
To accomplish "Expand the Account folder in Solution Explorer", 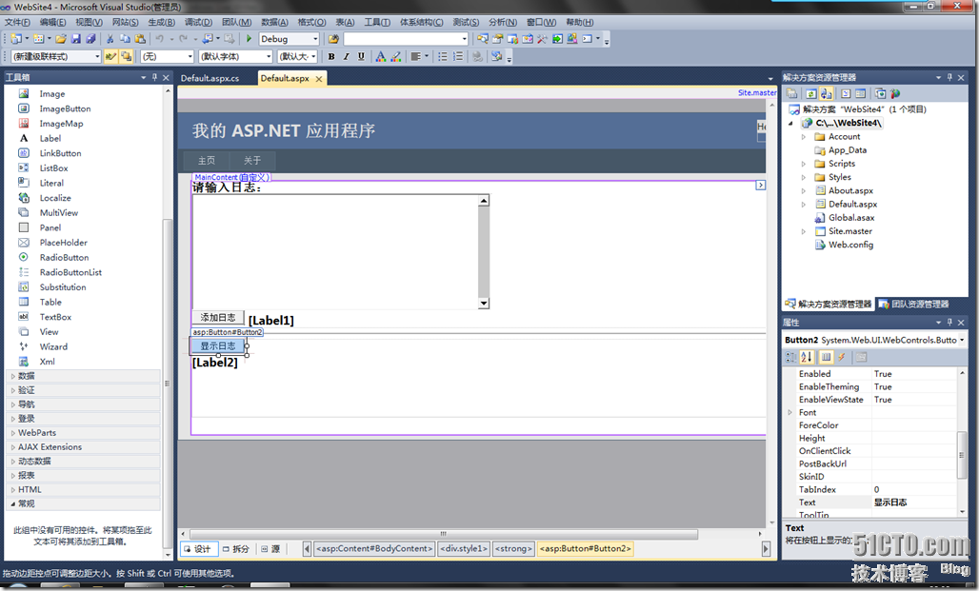I will point(804,137).
